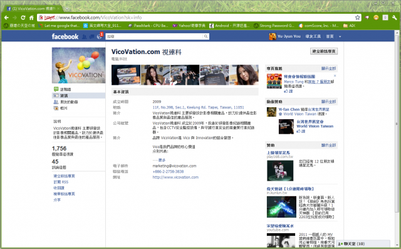
Task: Reload the page with the refresh icon
Action: point(23,18)
